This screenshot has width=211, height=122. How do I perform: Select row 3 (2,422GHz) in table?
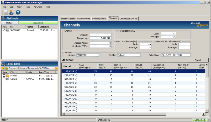(134, 79)
